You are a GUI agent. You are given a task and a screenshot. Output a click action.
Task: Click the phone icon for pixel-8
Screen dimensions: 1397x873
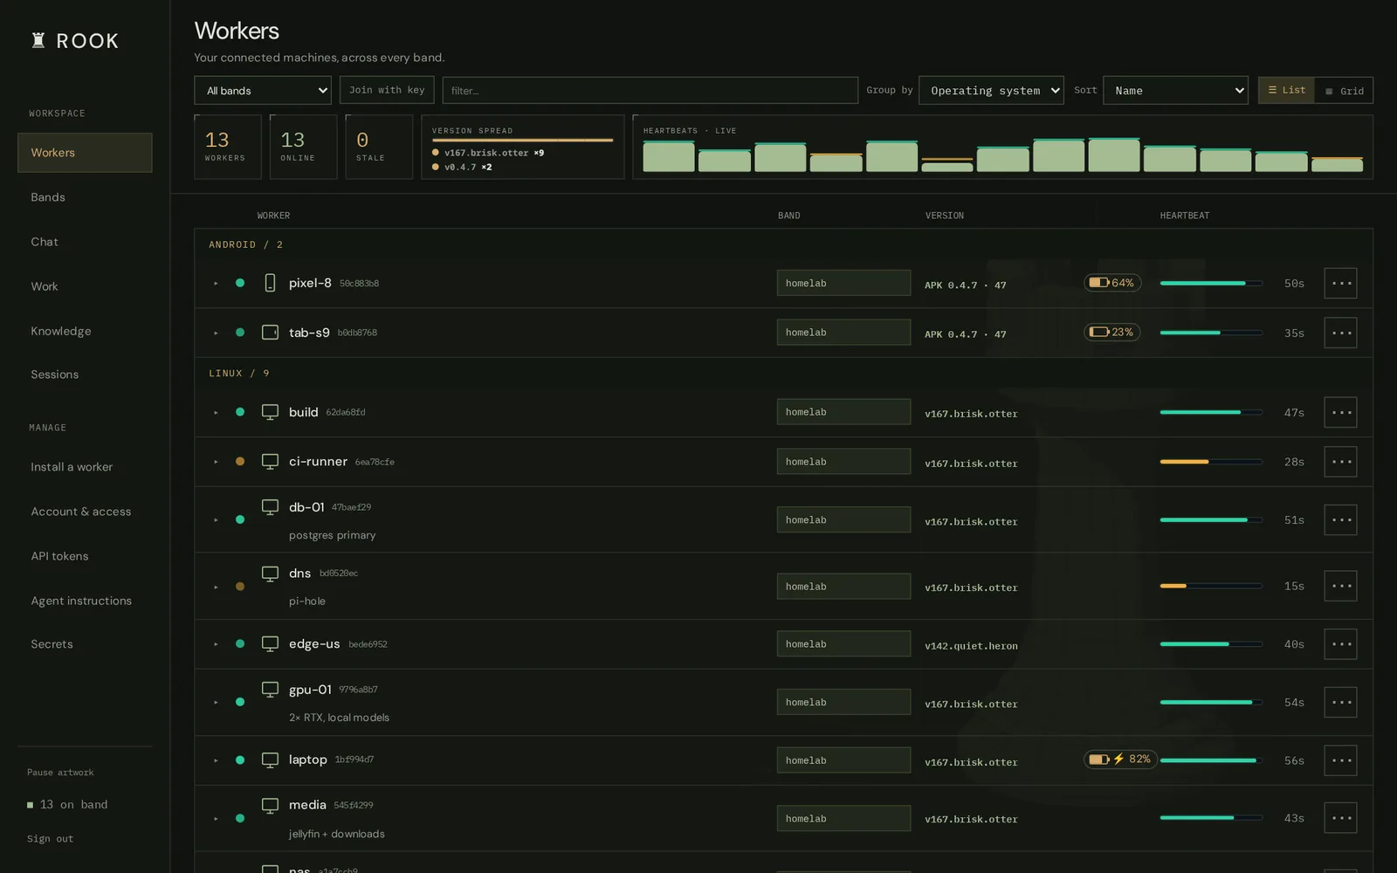270,283
